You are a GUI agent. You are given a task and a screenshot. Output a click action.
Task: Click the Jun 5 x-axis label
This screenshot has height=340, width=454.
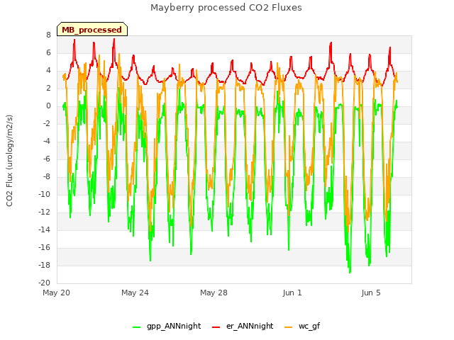point(371,293)
